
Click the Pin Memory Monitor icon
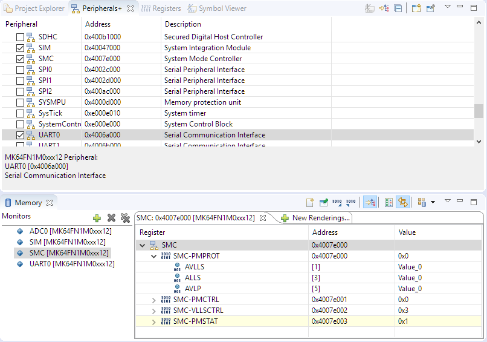324,202
